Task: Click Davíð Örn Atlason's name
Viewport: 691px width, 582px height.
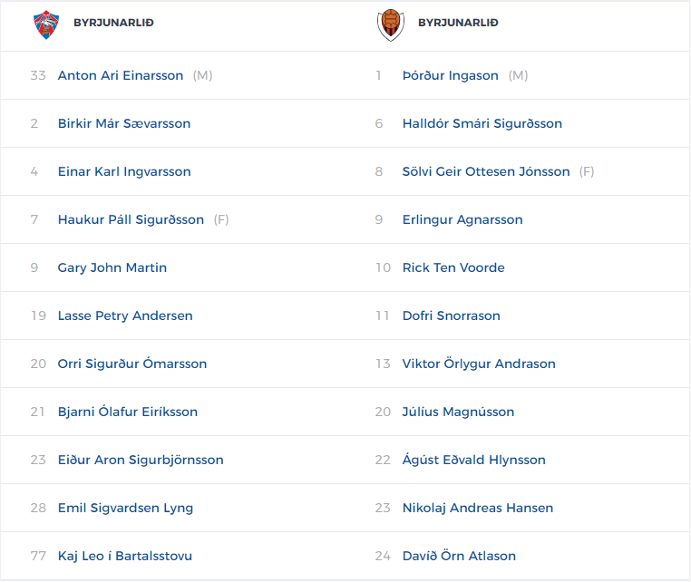Action: (x=459, y=556)
